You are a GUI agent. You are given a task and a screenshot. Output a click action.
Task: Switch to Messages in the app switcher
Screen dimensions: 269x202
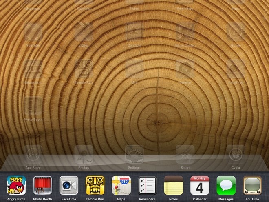point(226,185)
